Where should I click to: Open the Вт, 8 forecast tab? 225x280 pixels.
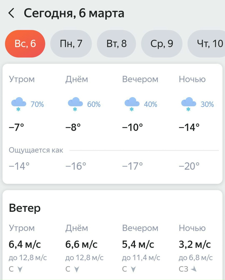click(x=116, y=44)
